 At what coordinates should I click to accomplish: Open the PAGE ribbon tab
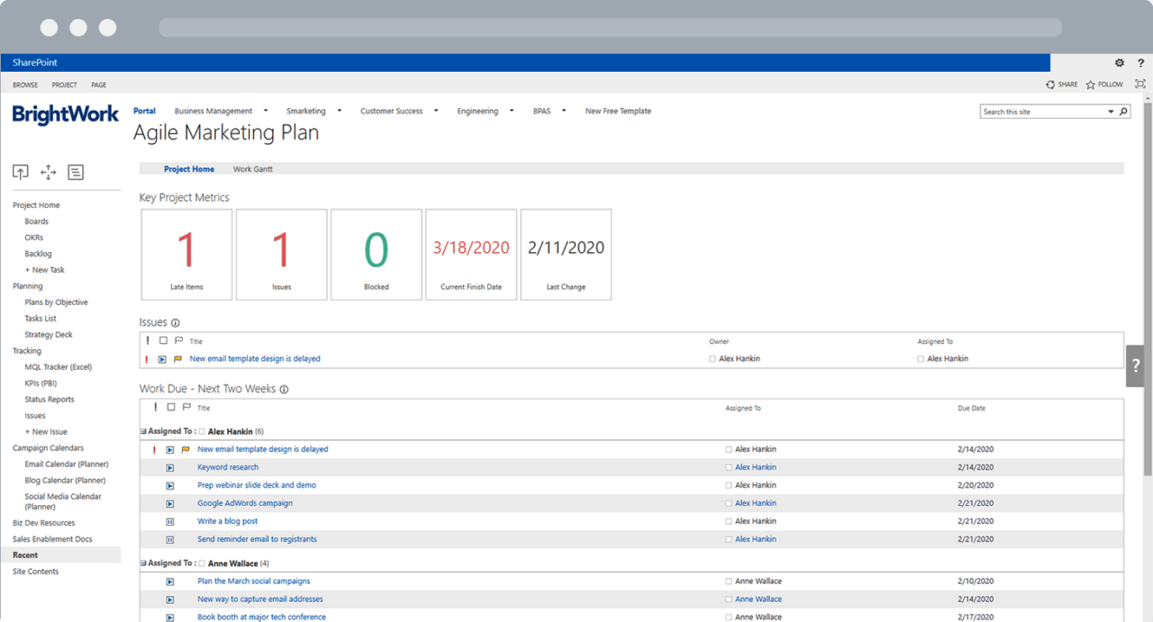tap(98, 84)
